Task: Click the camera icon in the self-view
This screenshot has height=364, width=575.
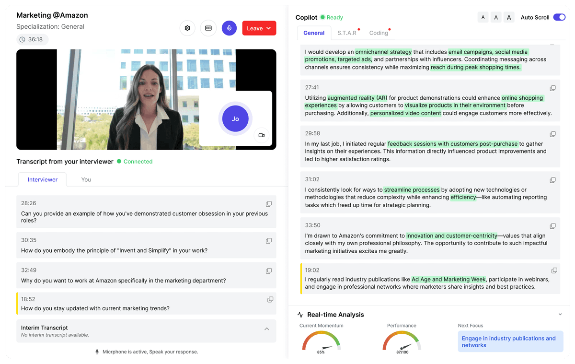Action: tap(262, 135)
